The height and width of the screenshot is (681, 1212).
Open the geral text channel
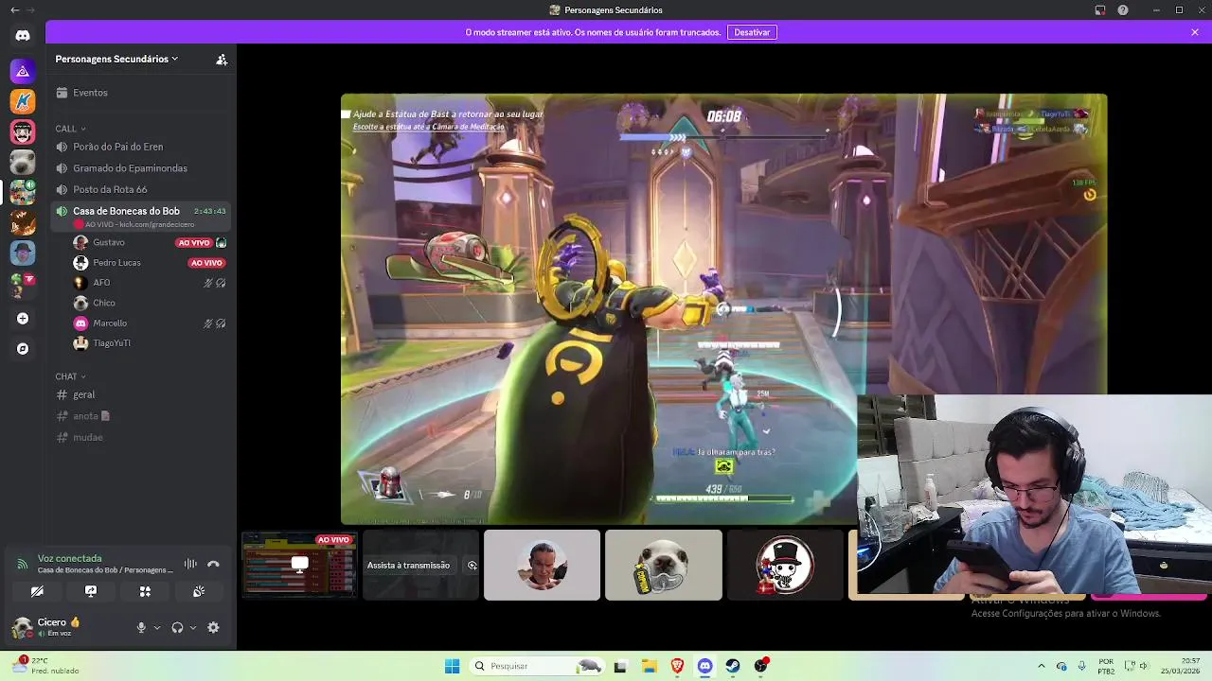point(142,394)
